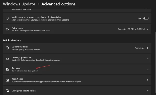
Task: Click the Optional updates plus icon
Action: [7, 48]
